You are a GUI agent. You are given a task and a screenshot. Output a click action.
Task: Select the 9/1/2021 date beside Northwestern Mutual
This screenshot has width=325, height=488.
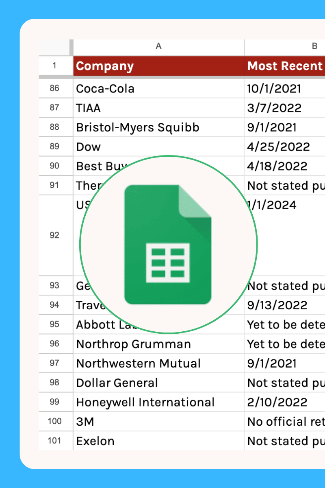tap(285, 363)
